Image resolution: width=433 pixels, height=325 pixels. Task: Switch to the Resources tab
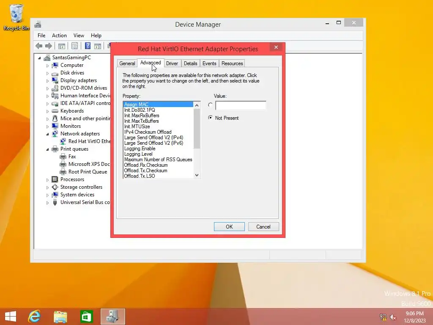pos(232,63)
